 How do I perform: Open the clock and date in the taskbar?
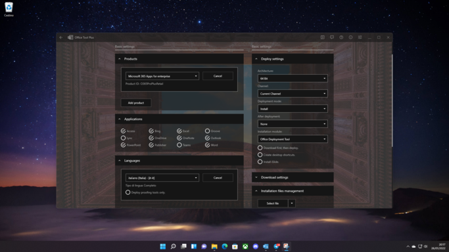tap(438, 246)
